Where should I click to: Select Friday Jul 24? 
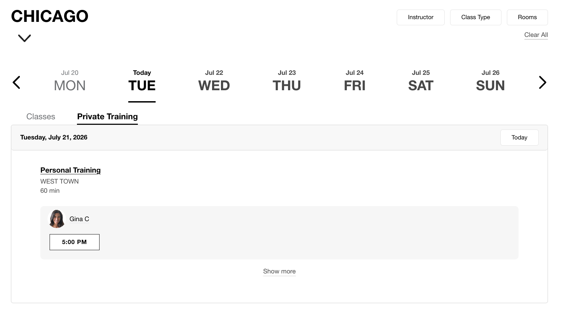coord(355,81)
